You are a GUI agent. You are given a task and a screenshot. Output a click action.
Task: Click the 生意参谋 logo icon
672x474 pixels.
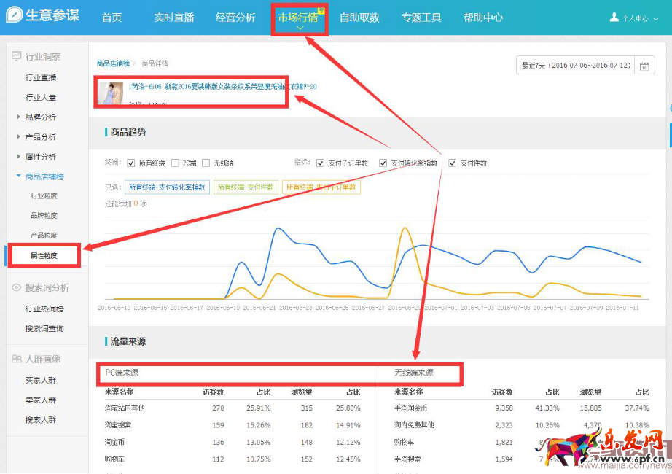pos(13,15)
